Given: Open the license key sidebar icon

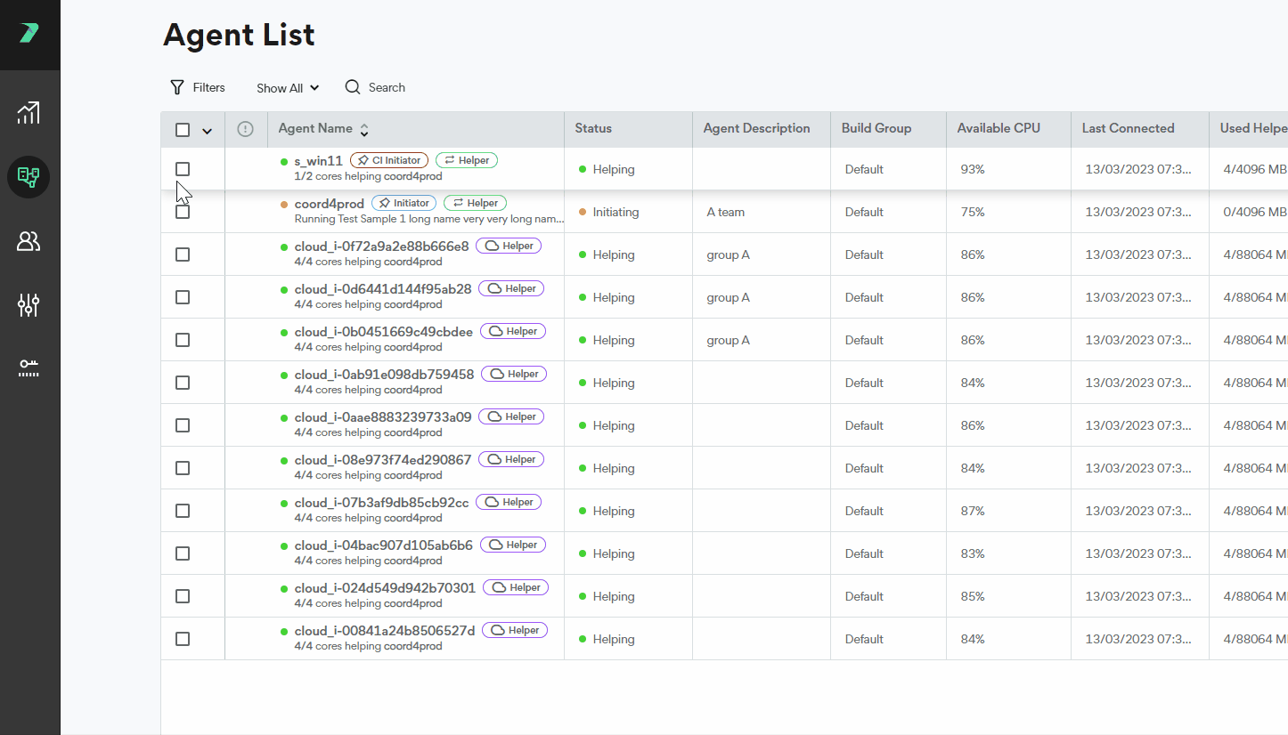Looking at the screenshot, I should coord(29,368).
